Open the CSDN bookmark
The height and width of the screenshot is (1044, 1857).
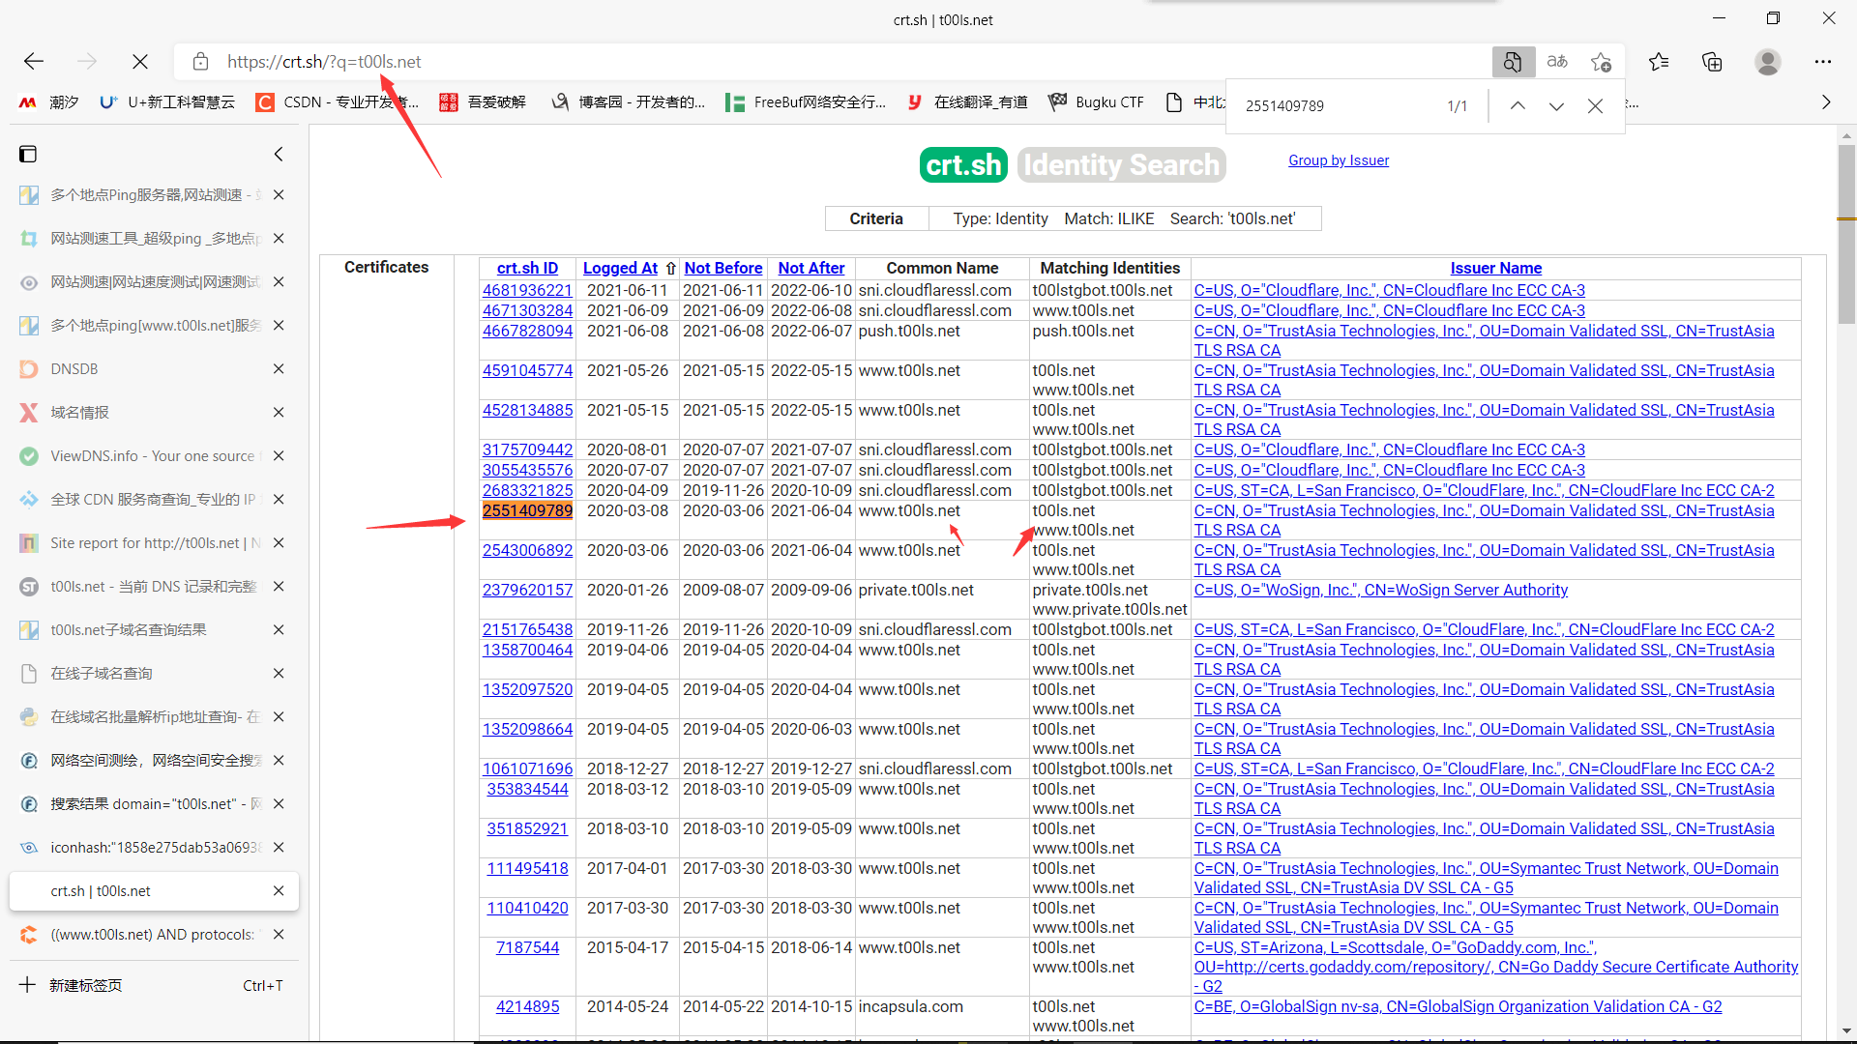tap(337, 102)
